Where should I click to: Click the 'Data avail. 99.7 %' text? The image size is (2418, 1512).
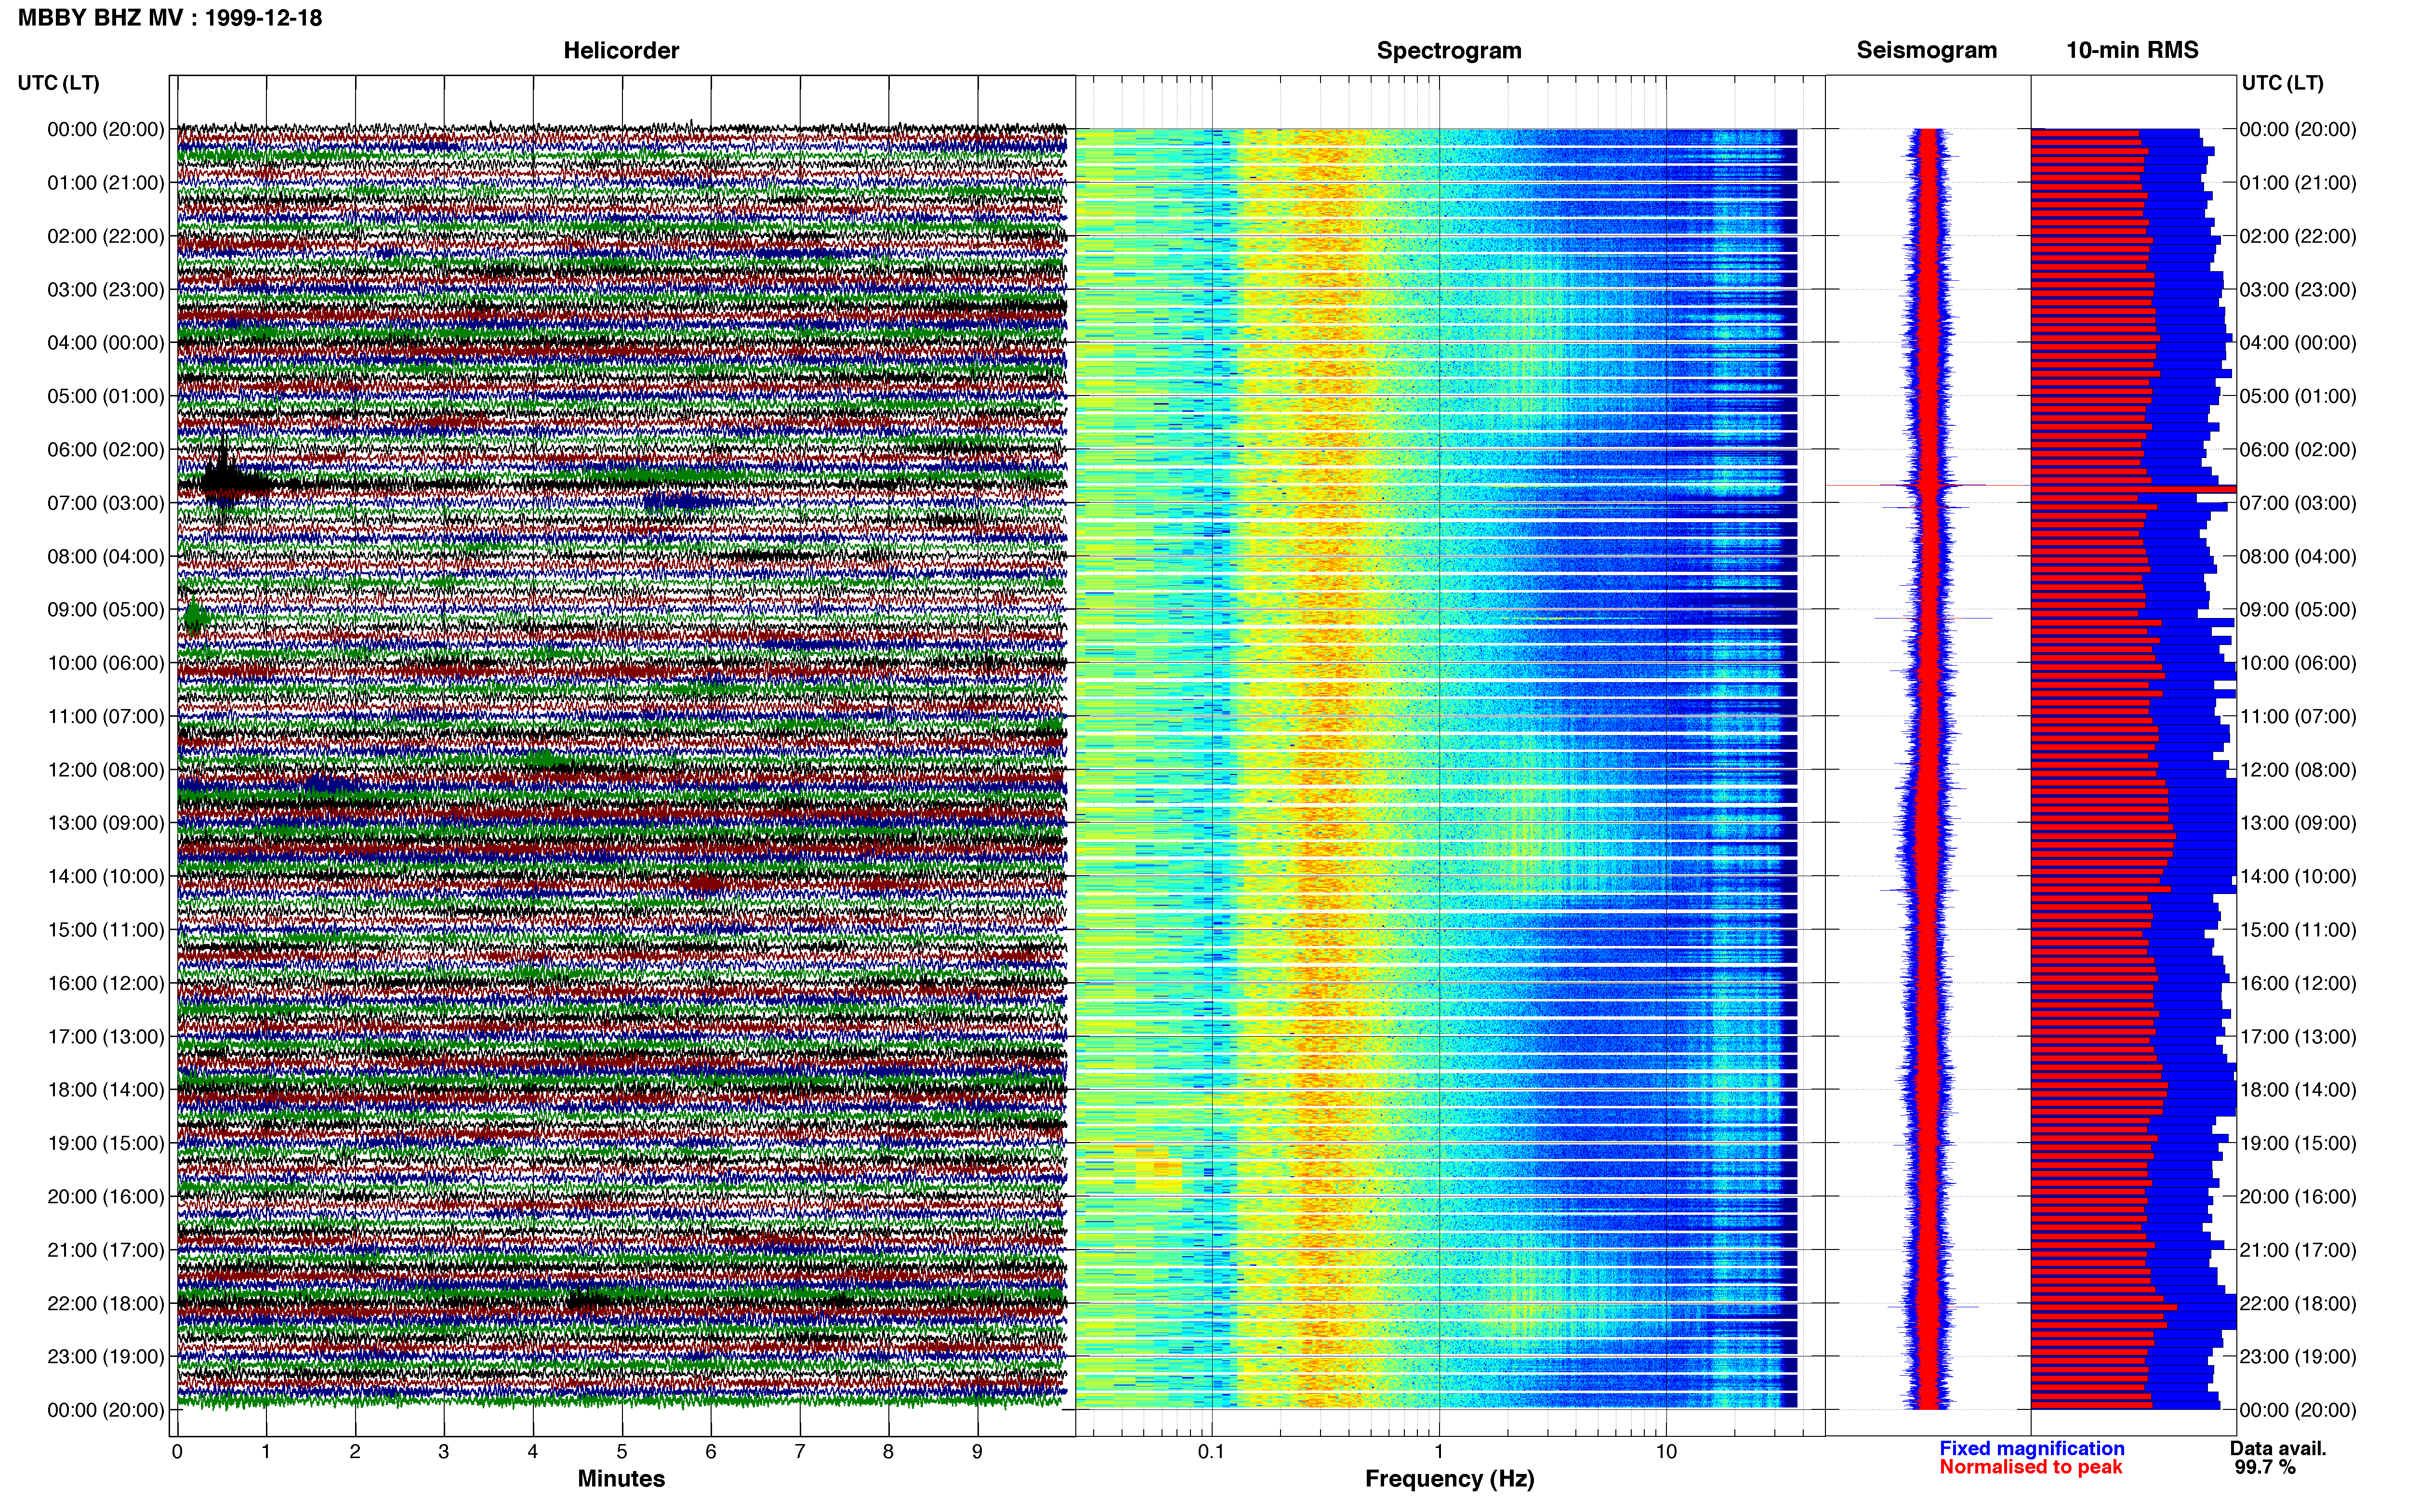click(2278, 1458)
